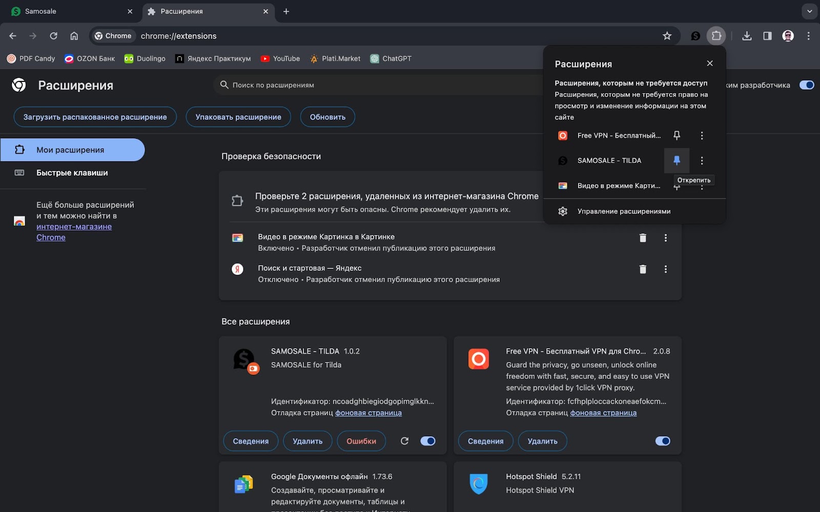The width and height of the screenshot is (820, 512).
Task: Open the Chrome three-dot main menu
Action: click(x=809, y=36)
